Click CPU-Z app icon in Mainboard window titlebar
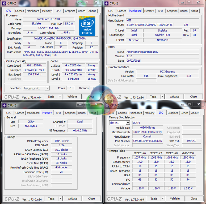This screenshot has width=206, height=204. (x=107, y=3)
